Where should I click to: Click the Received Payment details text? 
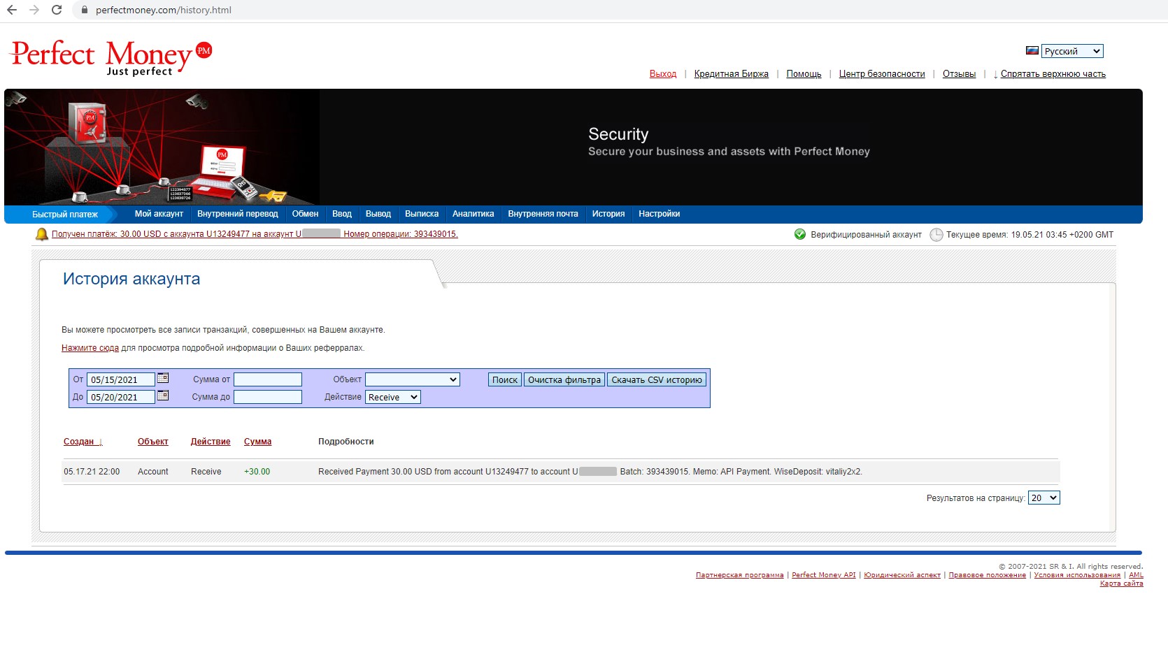click(590, 472)
